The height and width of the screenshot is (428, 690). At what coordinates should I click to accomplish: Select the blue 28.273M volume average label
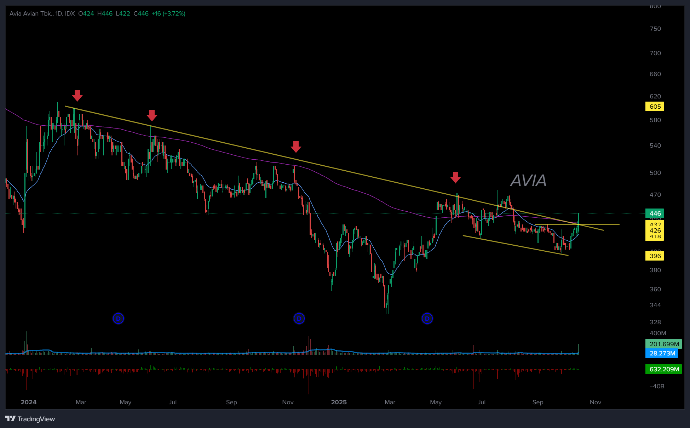tap(662, 353)
